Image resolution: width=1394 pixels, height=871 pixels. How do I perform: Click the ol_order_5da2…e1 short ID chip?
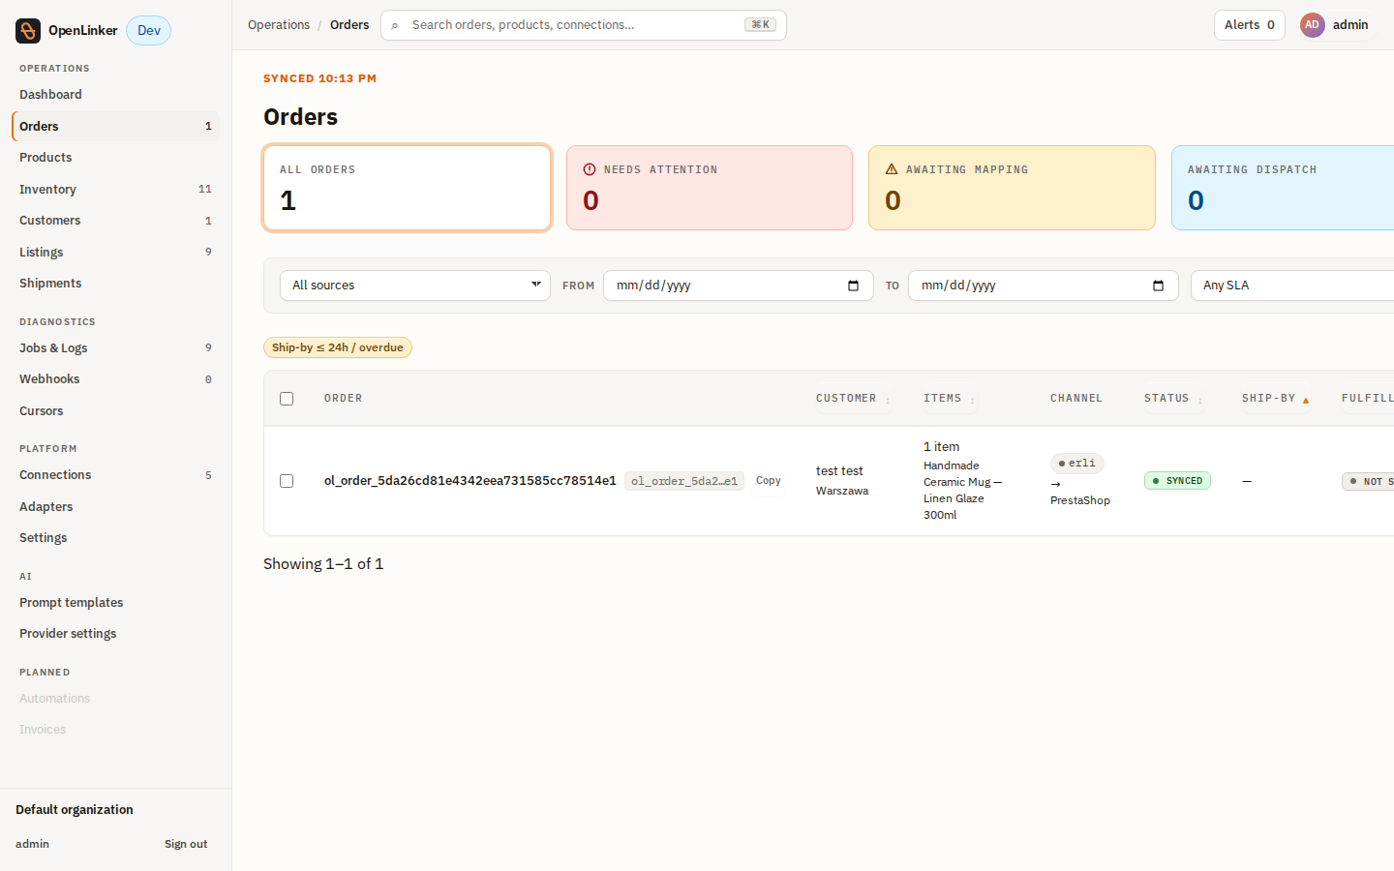(684, 481)
